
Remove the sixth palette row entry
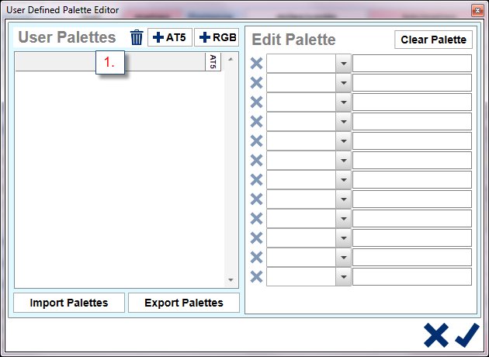click(x=256, y=161)
